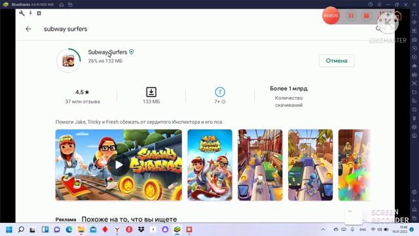Pause the screen recording
The width and height of the screenshot is (419, 236).
tap(351, 16)
